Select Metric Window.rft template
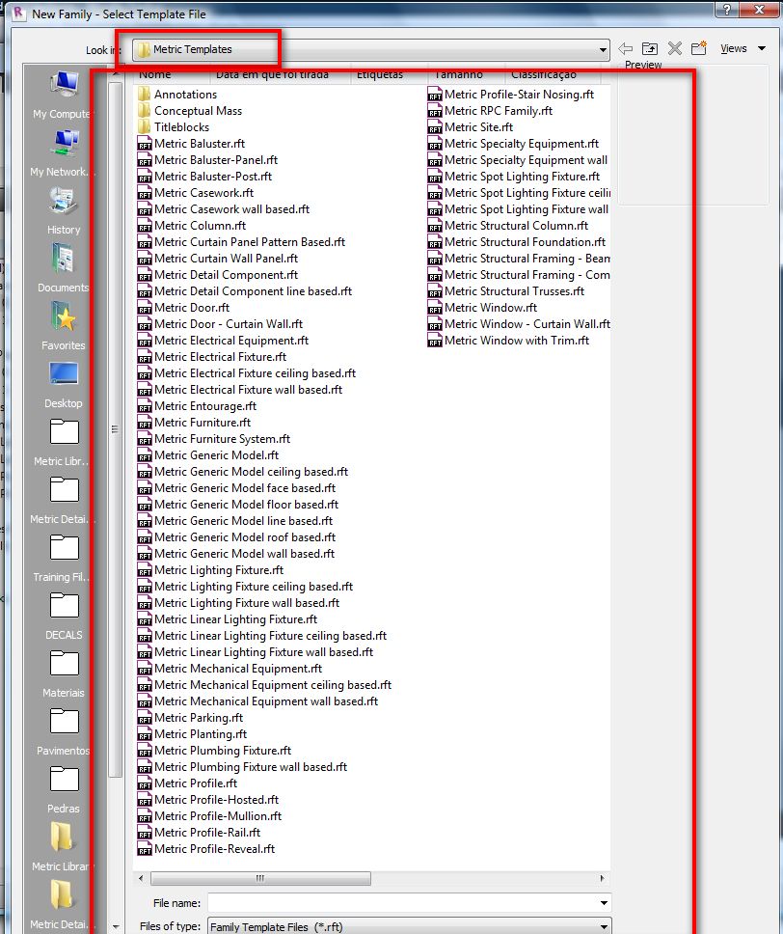 click(482, 308)
